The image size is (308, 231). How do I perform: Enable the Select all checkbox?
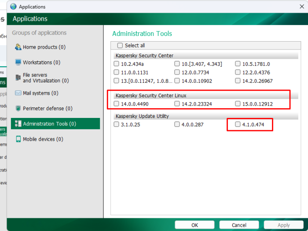pos(120,46)
